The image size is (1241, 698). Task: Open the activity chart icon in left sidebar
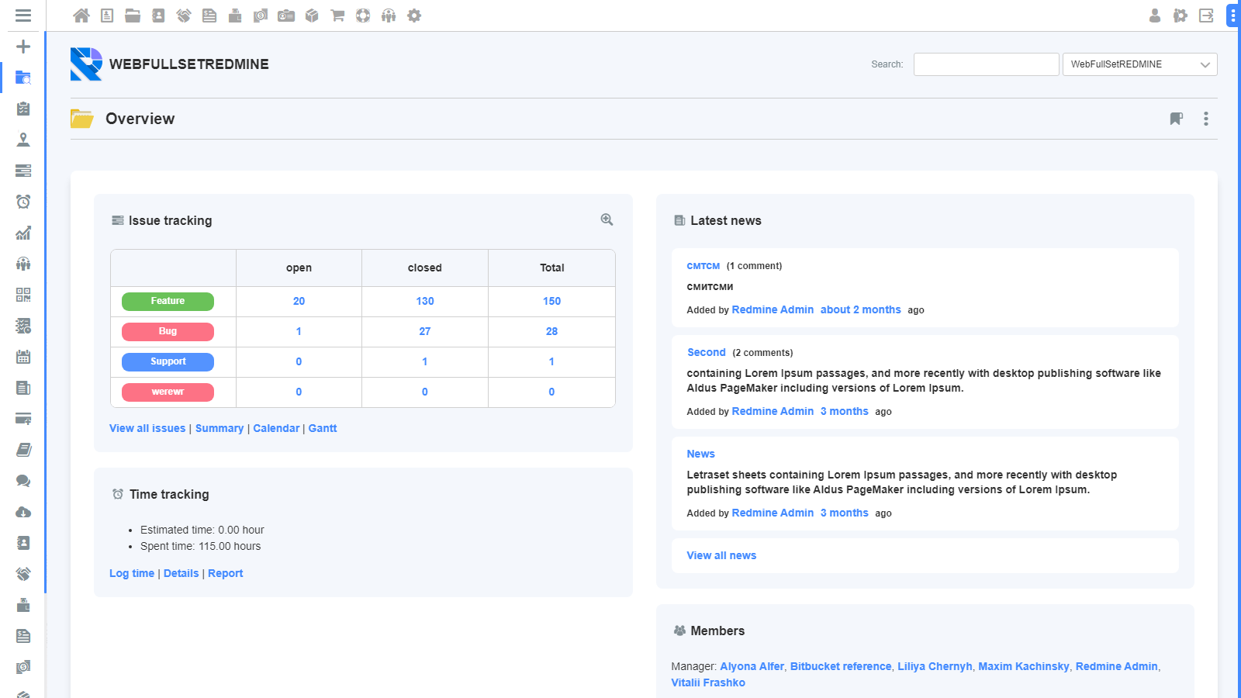pyautogui.click(x=23, y=233)
